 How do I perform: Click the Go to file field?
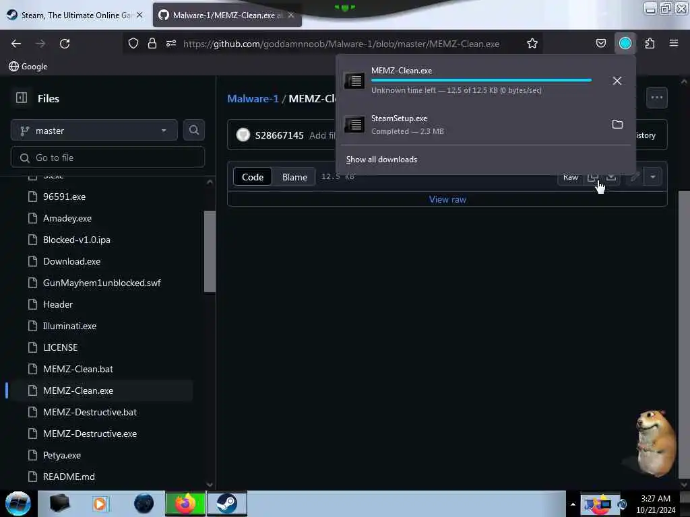pos(108,158)
